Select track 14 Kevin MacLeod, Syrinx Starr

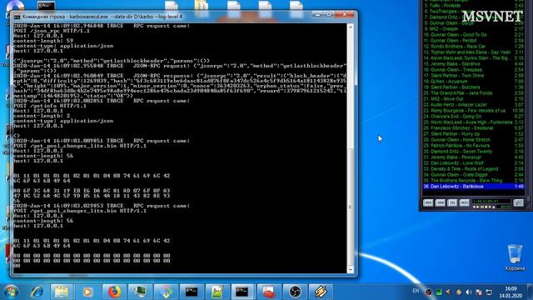(474, 58)
